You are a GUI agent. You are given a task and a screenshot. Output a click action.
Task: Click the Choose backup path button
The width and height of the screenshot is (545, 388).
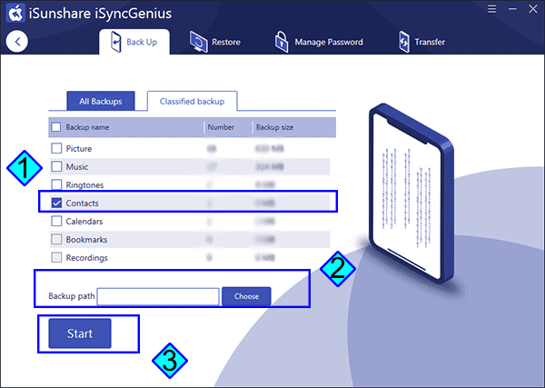click(x=246, y=296)
